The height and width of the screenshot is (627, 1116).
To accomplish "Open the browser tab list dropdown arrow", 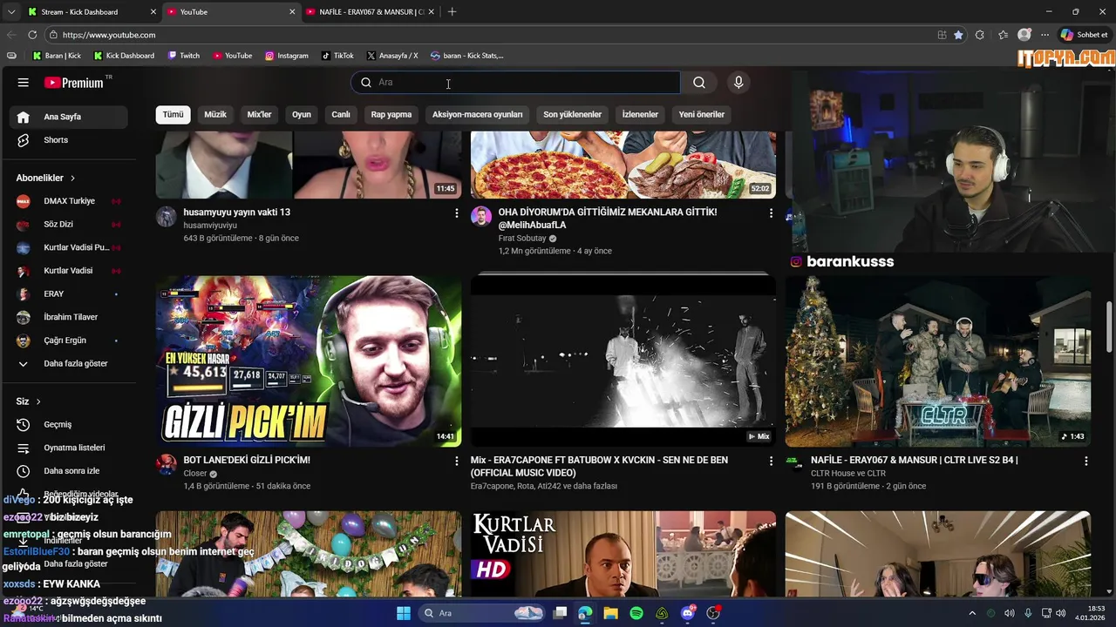I will [11, 12].
